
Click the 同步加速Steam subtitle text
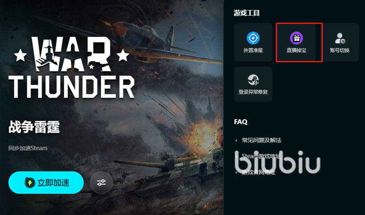pyautogui.click(x=28, y=148)
